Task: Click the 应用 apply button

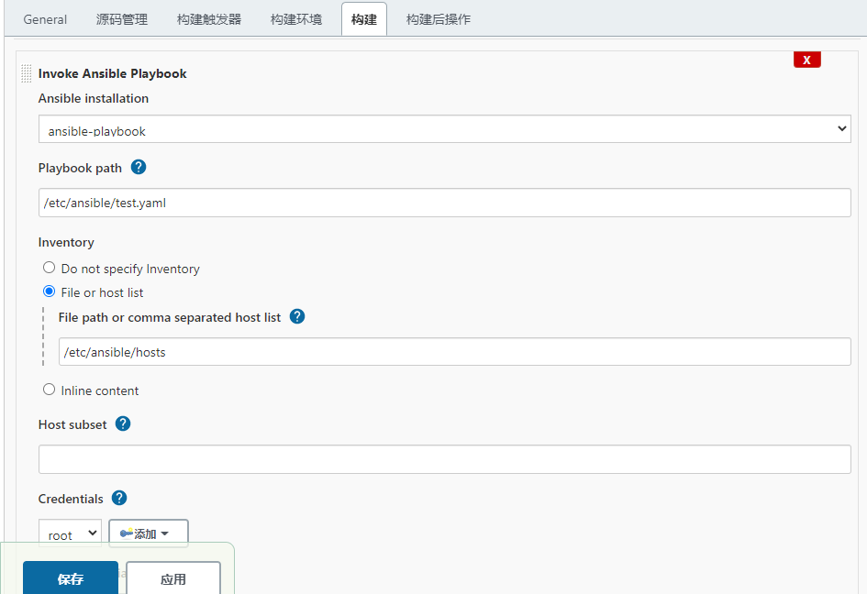Action: [x=173, y=578]
